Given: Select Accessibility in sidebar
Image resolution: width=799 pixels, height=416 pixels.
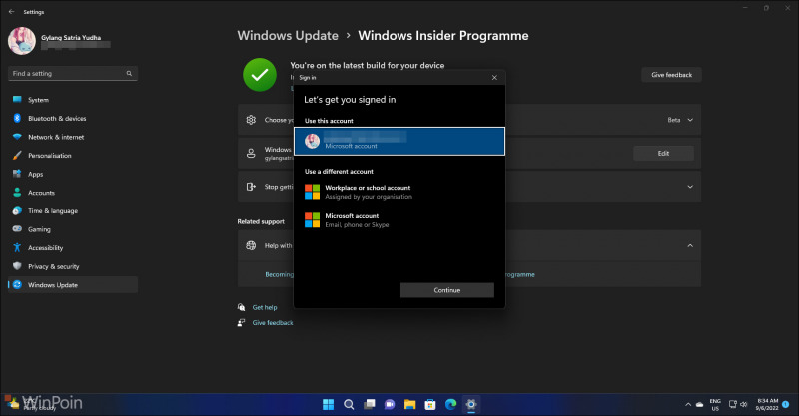Looking at the screenshot, I should 73,248.
